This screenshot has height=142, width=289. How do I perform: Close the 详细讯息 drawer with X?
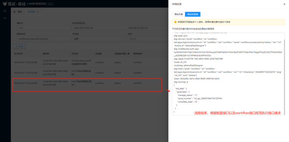[x=284, y=4]
